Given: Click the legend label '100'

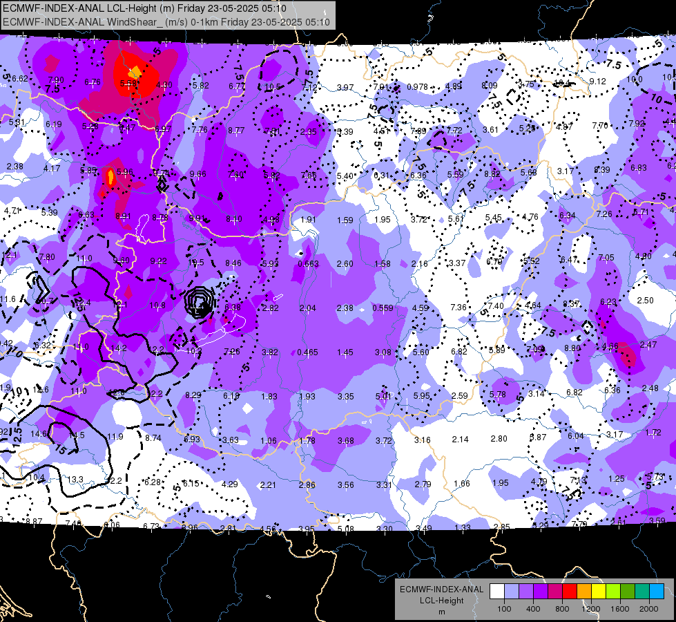Looking at the screenshot, I should pyautogui.click(x=504, y=609).
